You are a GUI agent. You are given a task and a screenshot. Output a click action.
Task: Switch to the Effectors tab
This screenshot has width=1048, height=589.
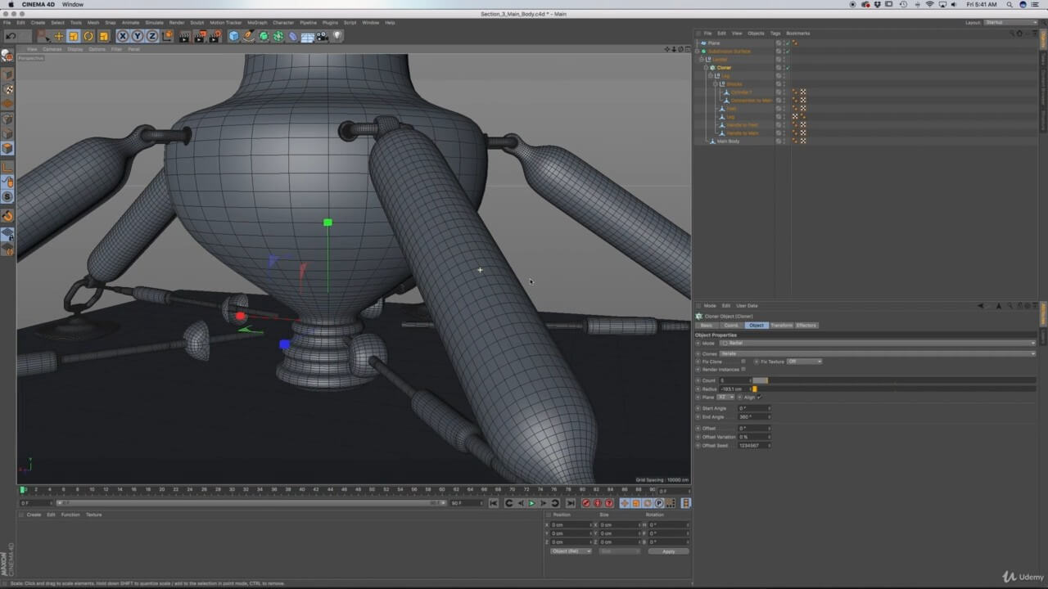pyautogui.click(x=806, y=326)
